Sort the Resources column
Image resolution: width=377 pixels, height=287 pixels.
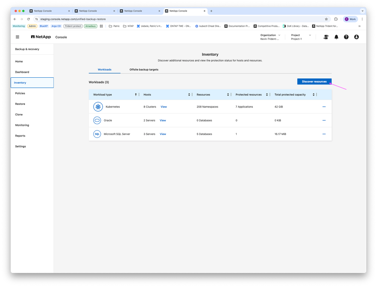click(228, 95)
